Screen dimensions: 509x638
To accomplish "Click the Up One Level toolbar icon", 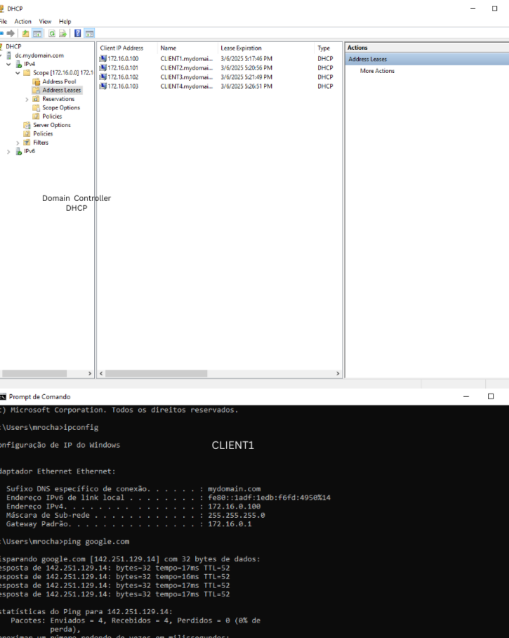I will pos(26,33).
